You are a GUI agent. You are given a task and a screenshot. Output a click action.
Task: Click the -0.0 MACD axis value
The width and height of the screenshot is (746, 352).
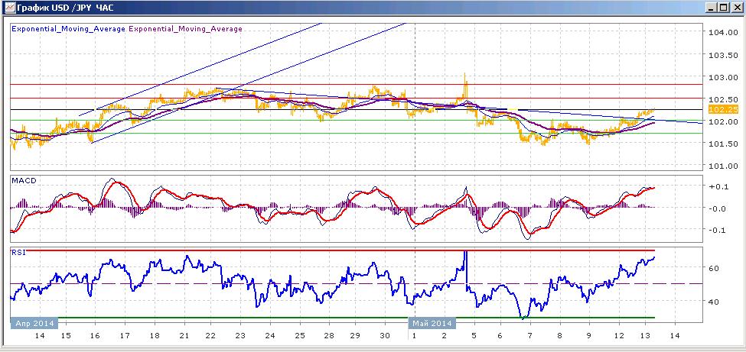(716, 208)
